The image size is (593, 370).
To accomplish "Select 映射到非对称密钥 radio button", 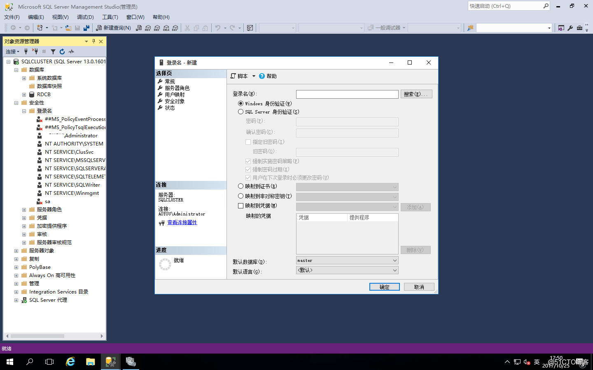I will (x=241, y=196).
